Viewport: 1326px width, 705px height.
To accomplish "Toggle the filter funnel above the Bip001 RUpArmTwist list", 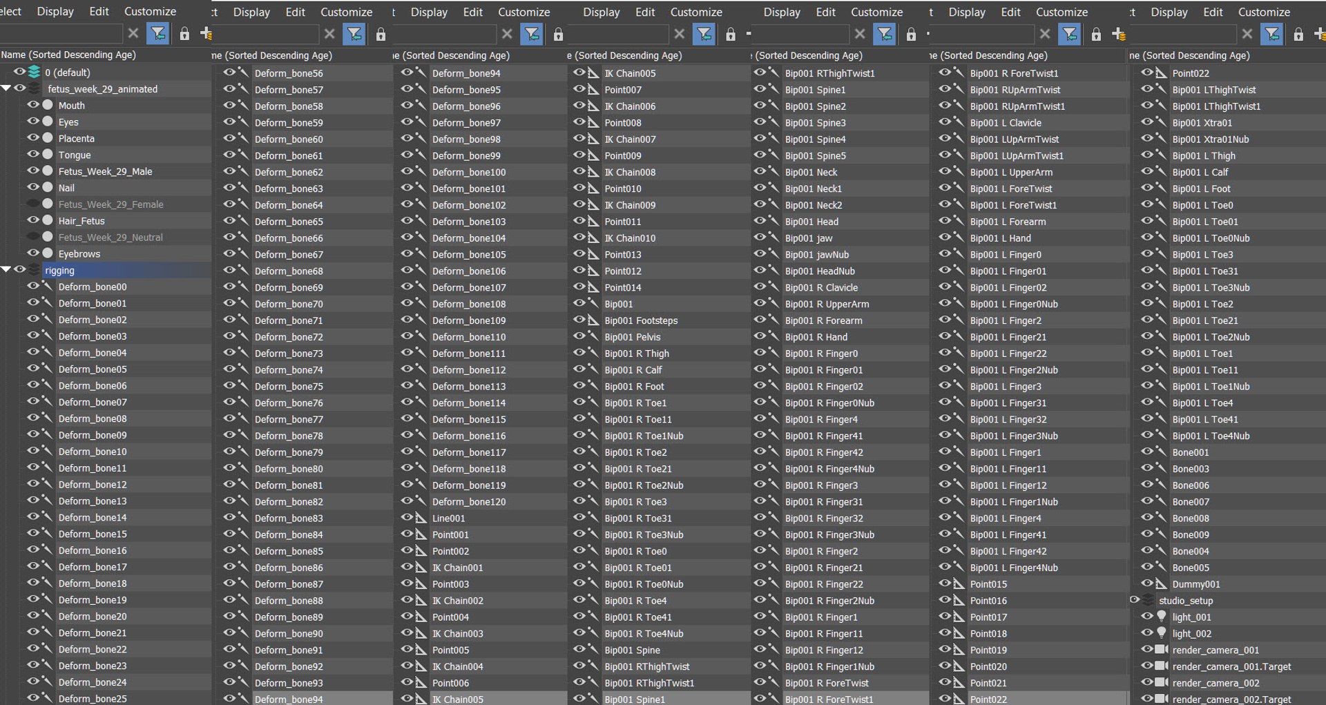I will [x=1070, y=34].
